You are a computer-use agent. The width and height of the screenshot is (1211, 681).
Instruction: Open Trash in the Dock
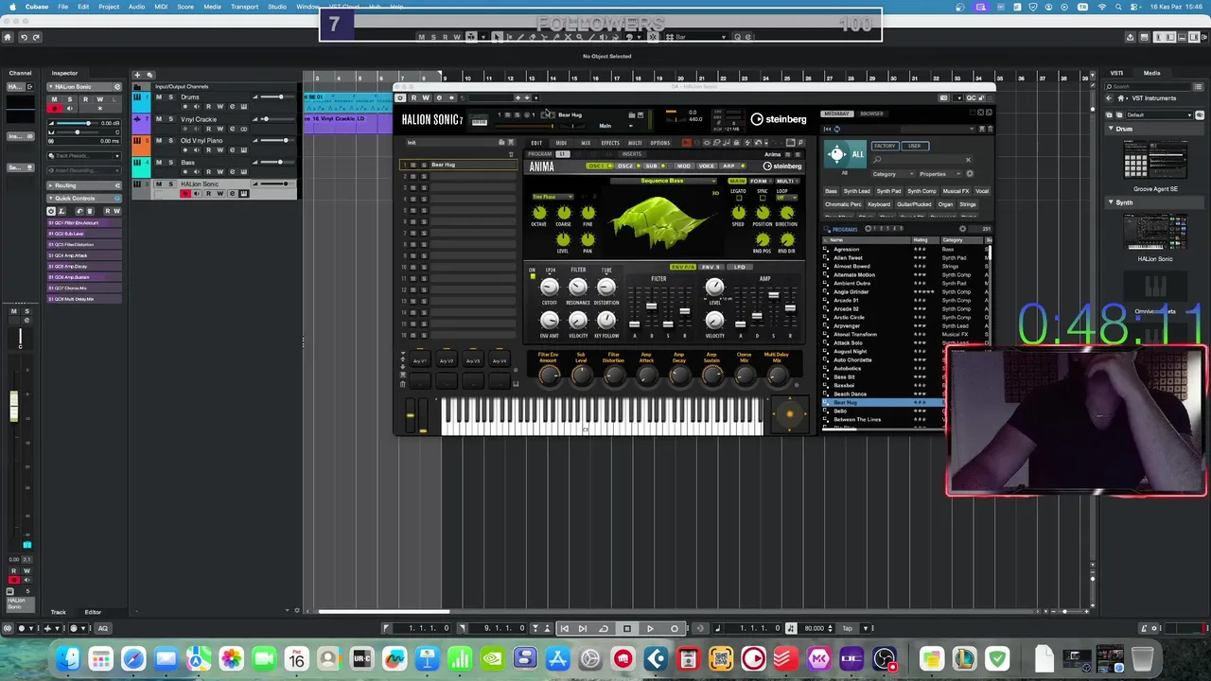click(x=1142, y=658)
